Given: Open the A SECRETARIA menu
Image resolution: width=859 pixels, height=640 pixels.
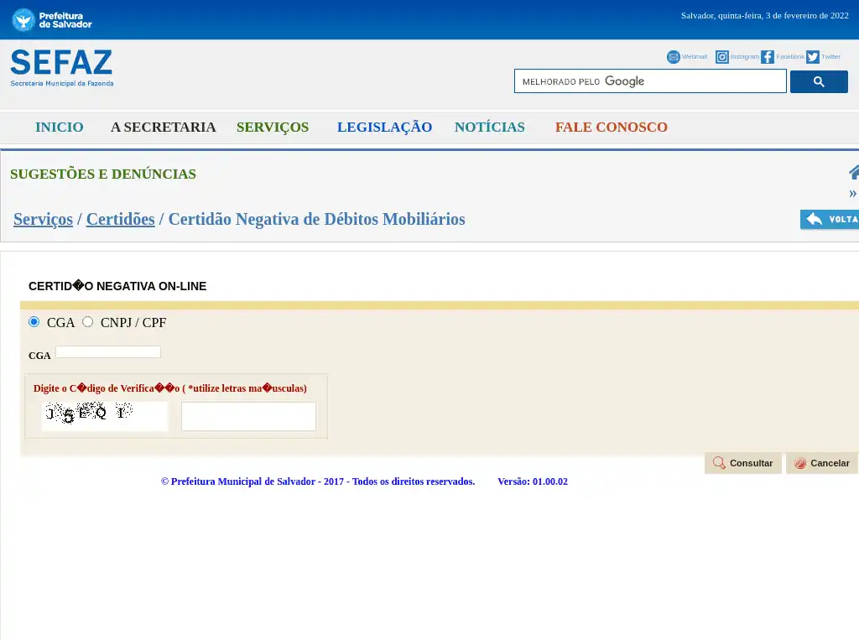Looking at the screenshot, I should click(164, 127).
